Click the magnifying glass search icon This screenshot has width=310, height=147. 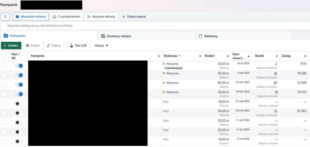point(5,17)
